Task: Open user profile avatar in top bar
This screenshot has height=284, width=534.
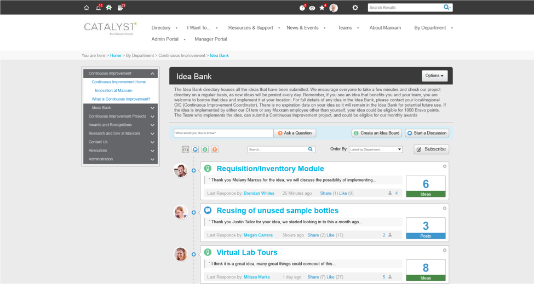Action: pos(334,8)
